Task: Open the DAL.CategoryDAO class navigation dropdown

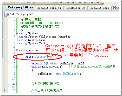Action: click(x=62, y=14)
